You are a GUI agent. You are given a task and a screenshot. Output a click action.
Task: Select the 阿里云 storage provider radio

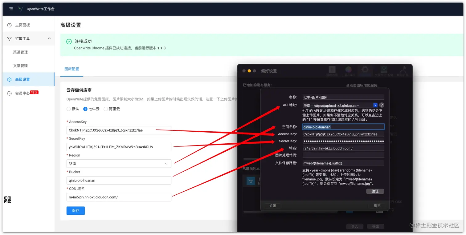106,109
